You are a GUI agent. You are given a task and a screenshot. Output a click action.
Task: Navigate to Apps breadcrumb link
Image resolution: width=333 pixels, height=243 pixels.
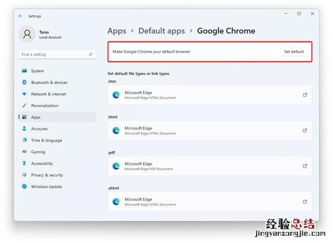point(117,31)
